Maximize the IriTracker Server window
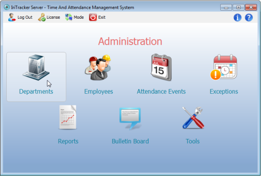 coord(238,7)
